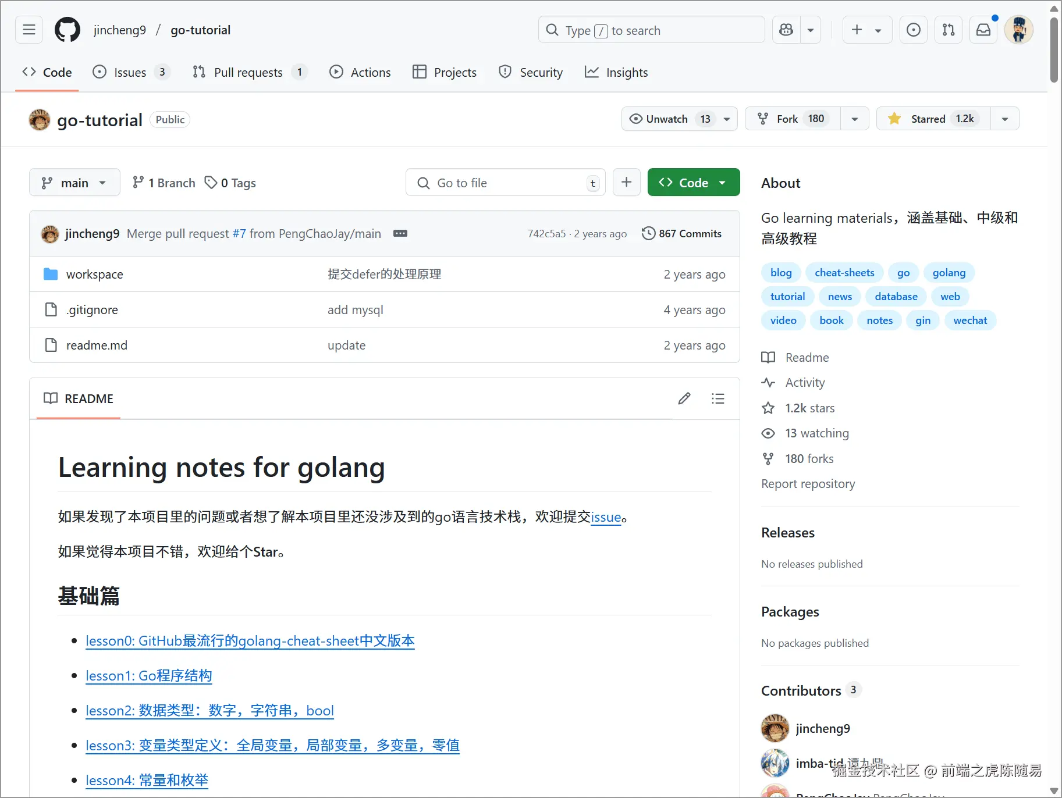
Task: Open the issue link in README text
Action: [x=606, y=517]
